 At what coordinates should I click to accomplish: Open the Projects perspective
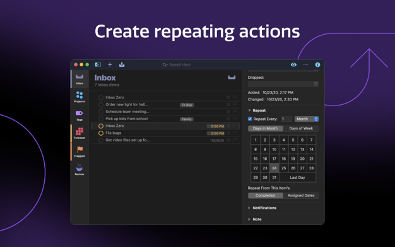(x=80, y=97)
